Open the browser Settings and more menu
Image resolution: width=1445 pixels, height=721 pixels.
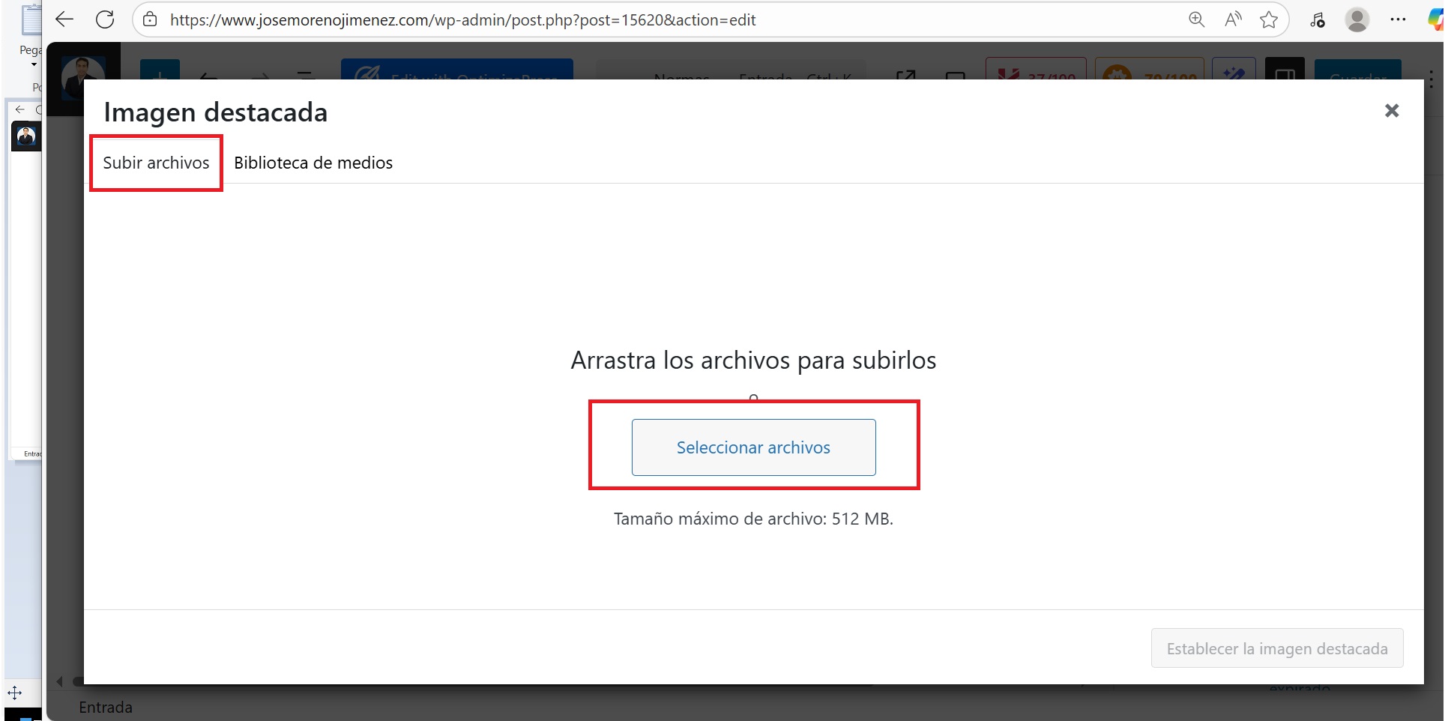pyautogui.click(x=1398, y=20)
